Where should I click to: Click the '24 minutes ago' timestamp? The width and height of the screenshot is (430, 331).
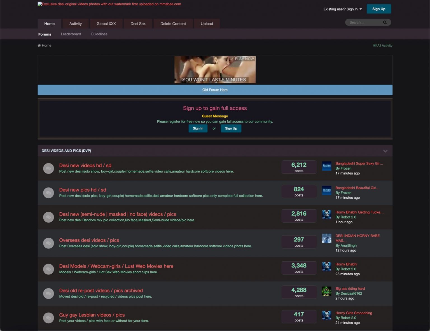click(347, 323)
